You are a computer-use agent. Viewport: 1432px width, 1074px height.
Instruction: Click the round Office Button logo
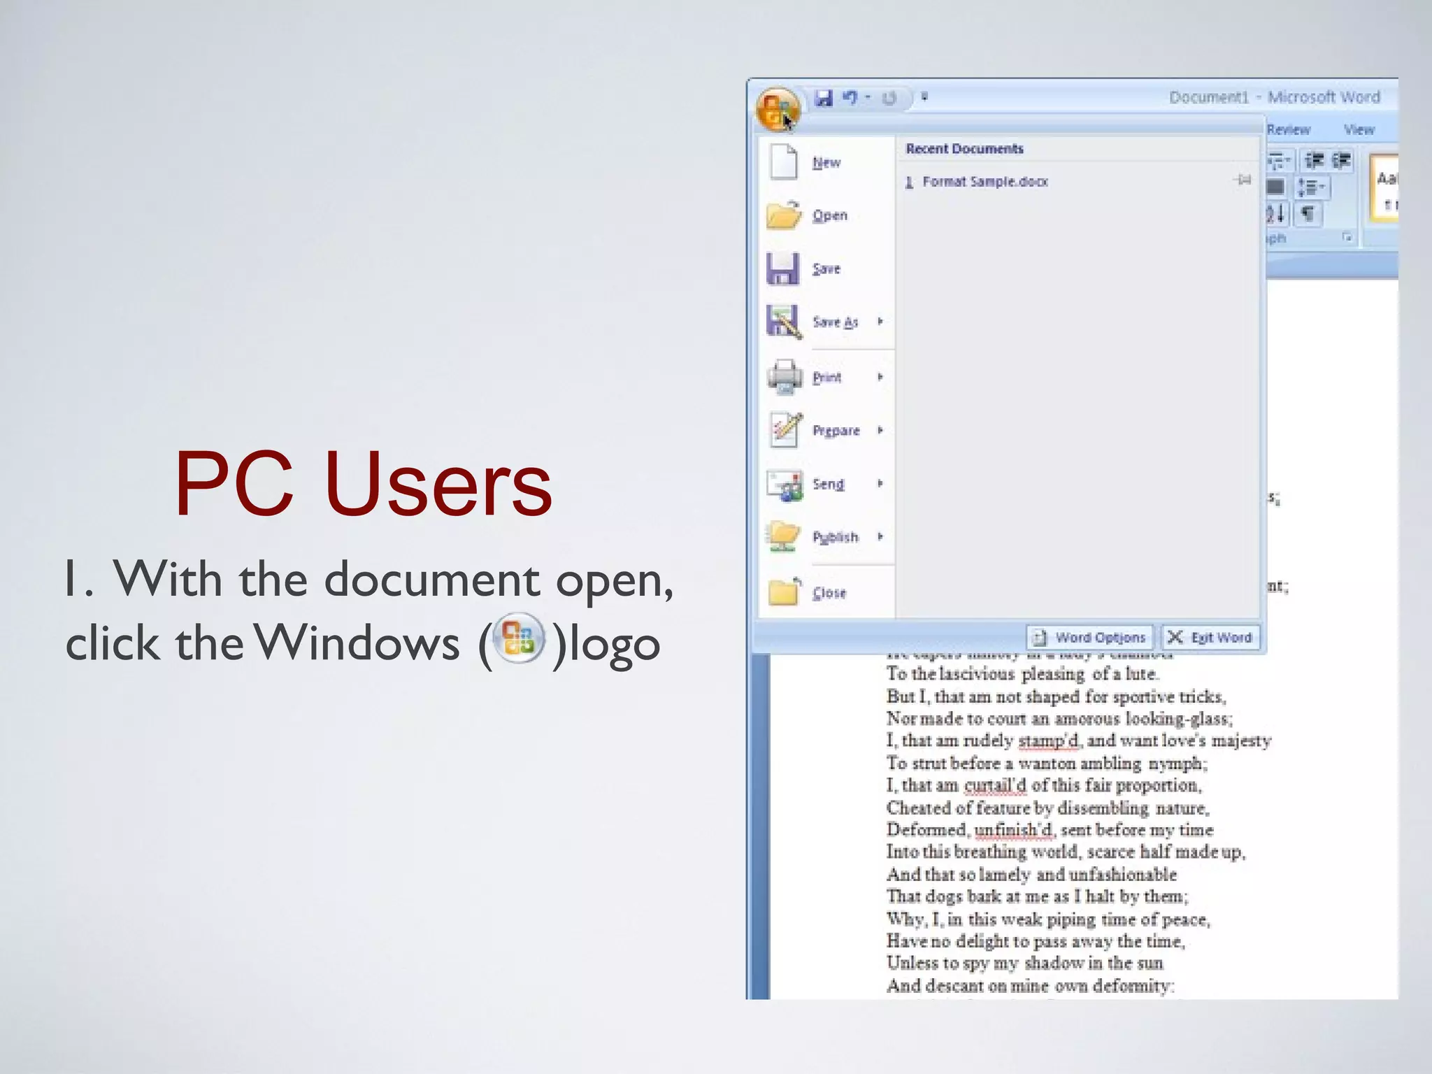(x=778, y=109)
